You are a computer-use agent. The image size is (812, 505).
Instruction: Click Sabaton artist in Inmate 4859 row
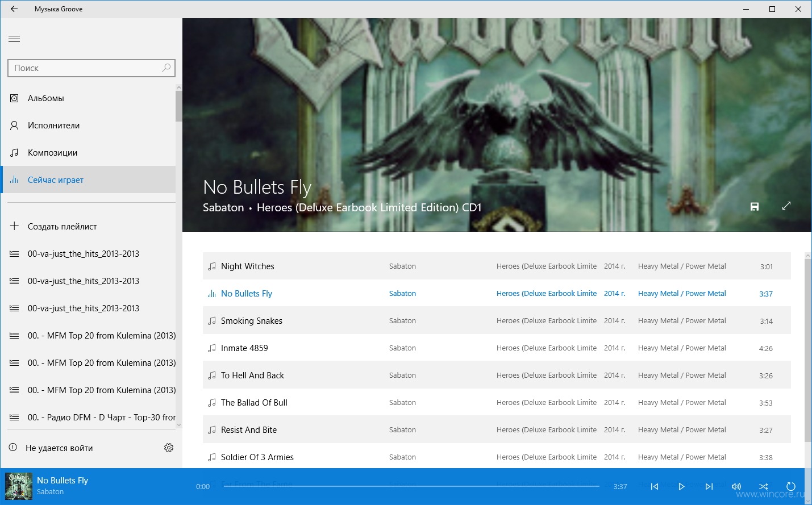click(402, 348)
